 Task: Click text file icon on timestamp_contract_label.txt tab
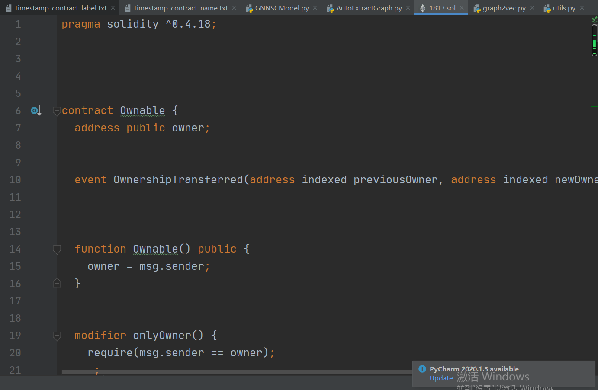point(9,8)
